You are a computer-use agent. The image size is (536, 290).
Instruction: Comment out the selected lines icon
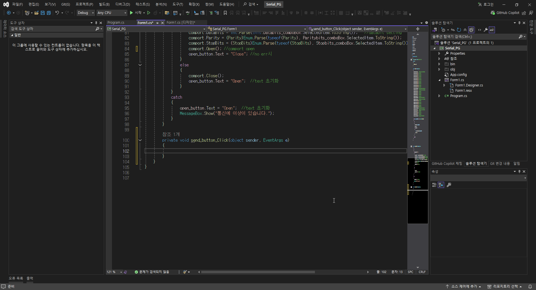coord(211,13)
